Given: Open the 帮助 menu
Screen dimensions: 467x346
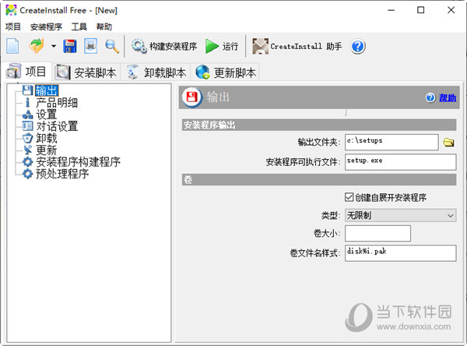Looking at the screenshot, I should (x=104, y=26).
